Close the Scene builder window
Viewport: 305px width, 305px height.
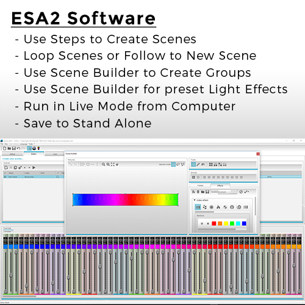[x=258, y=154]
